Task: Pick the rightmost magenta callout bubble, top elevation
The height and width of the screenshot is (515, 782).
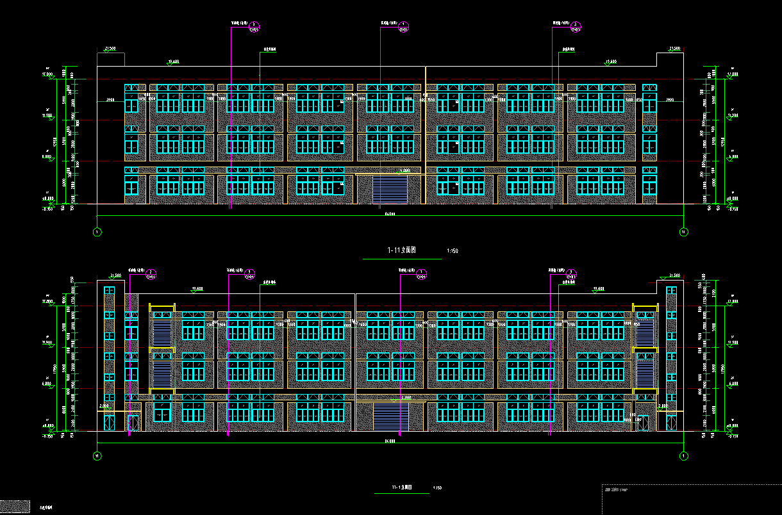Action: 576,26
